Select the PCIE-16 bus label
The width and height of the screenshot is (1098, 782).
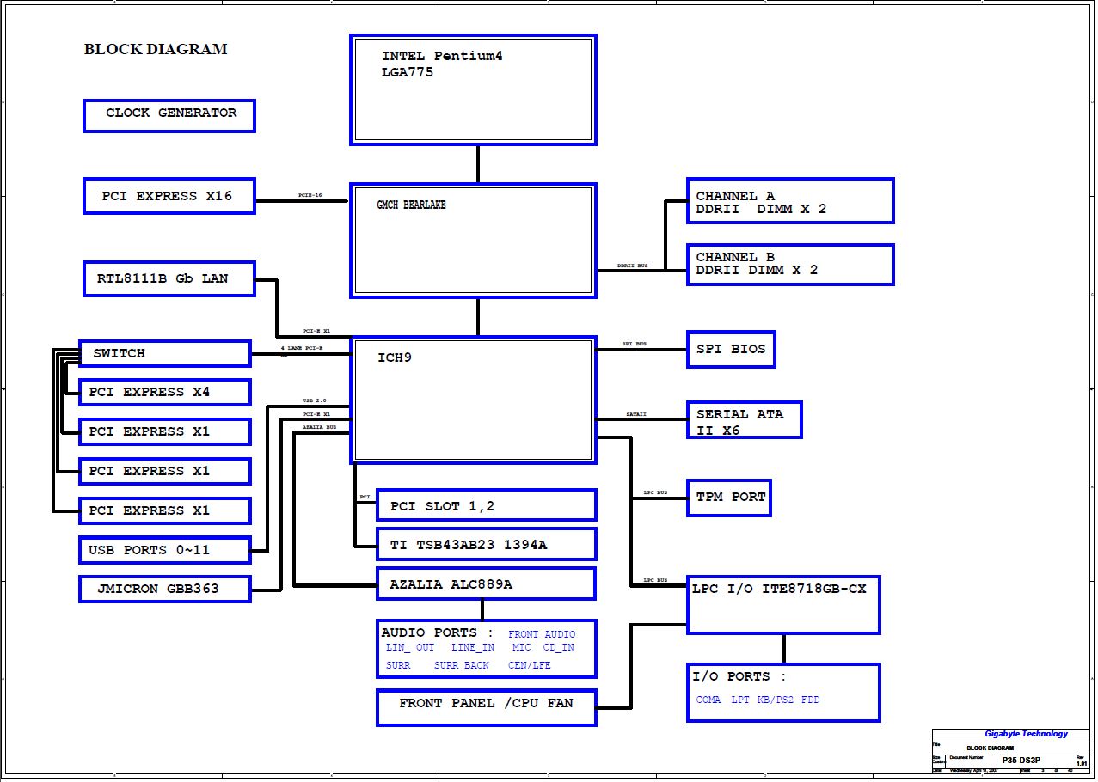pos(310,195)
